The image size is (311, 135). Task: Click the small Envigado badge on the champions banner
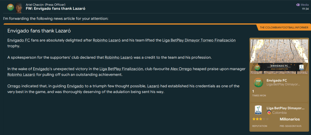pyautogui.click(x=257, y=67)
